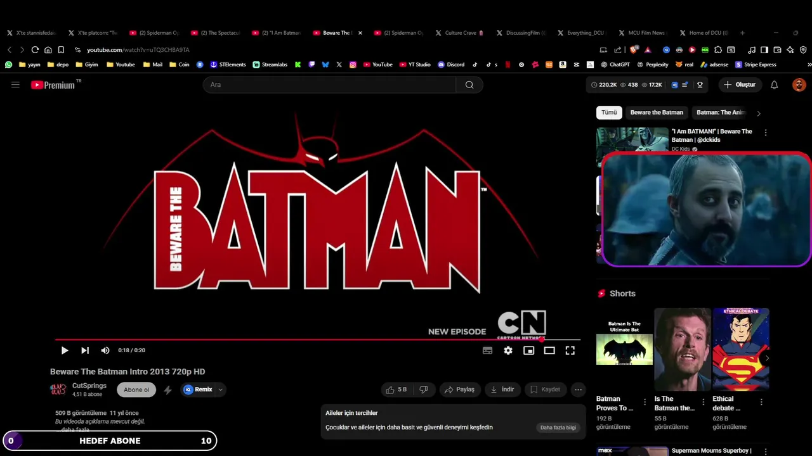Select the Beware the Batman chip
812x456 pixels.
(657, 113)
